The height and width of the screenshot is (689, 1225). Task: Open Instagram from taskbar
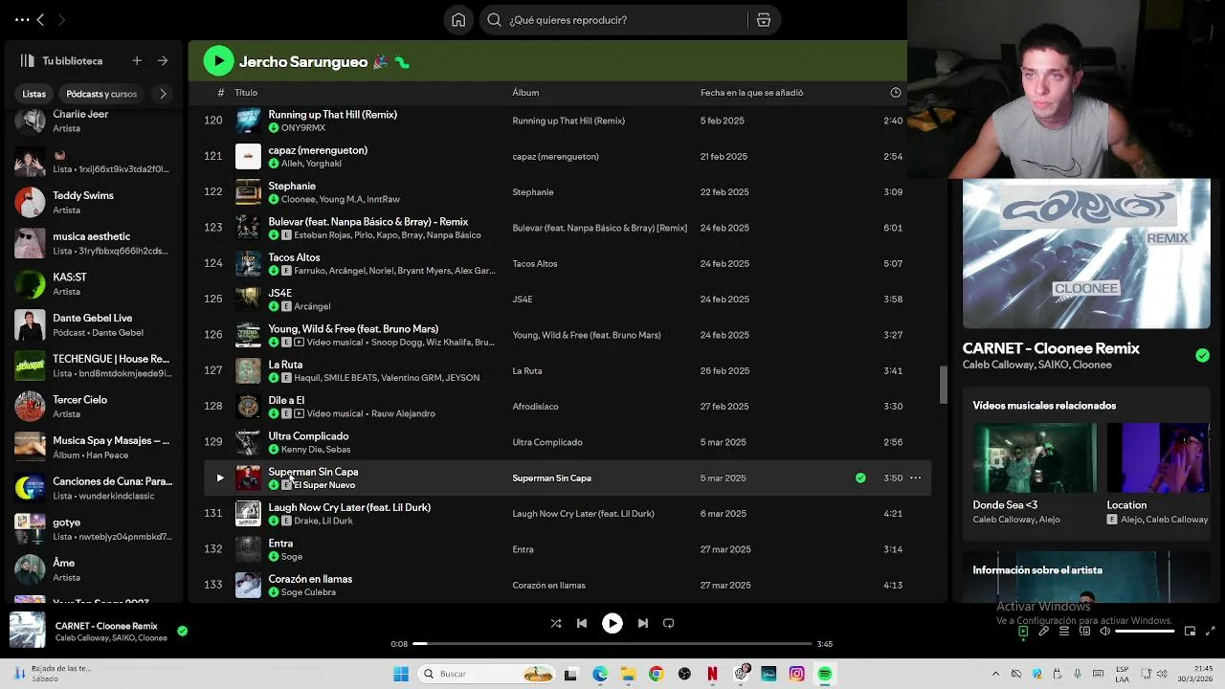796,674
